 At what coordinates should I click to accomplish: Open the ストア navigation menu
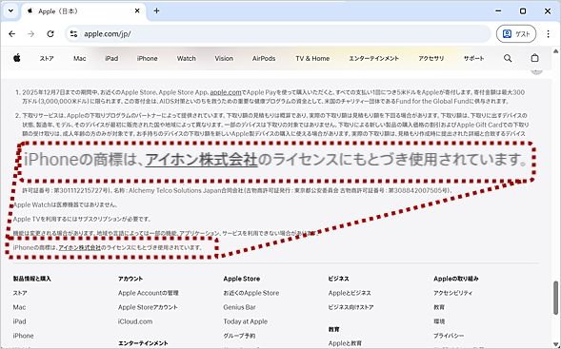(x=47, y=59)
